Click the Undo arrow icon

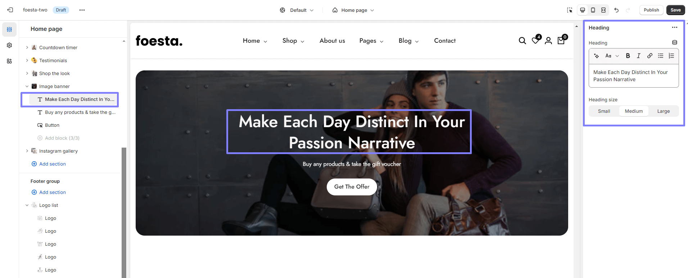click(x=616, y=10)
